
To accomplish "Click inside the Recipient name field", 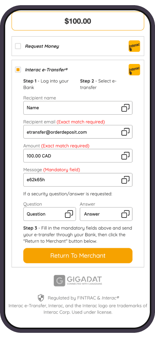I will tap(78, 108).
